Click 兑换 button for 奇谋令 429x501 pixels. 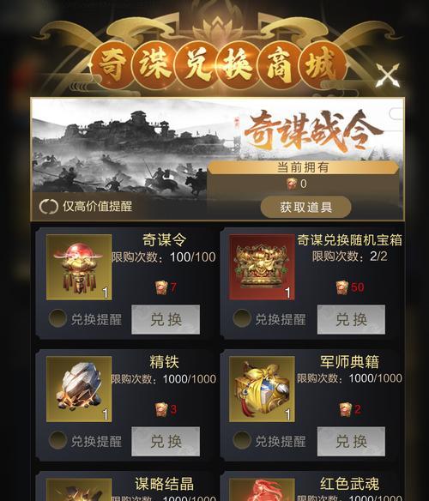(166, 319)
